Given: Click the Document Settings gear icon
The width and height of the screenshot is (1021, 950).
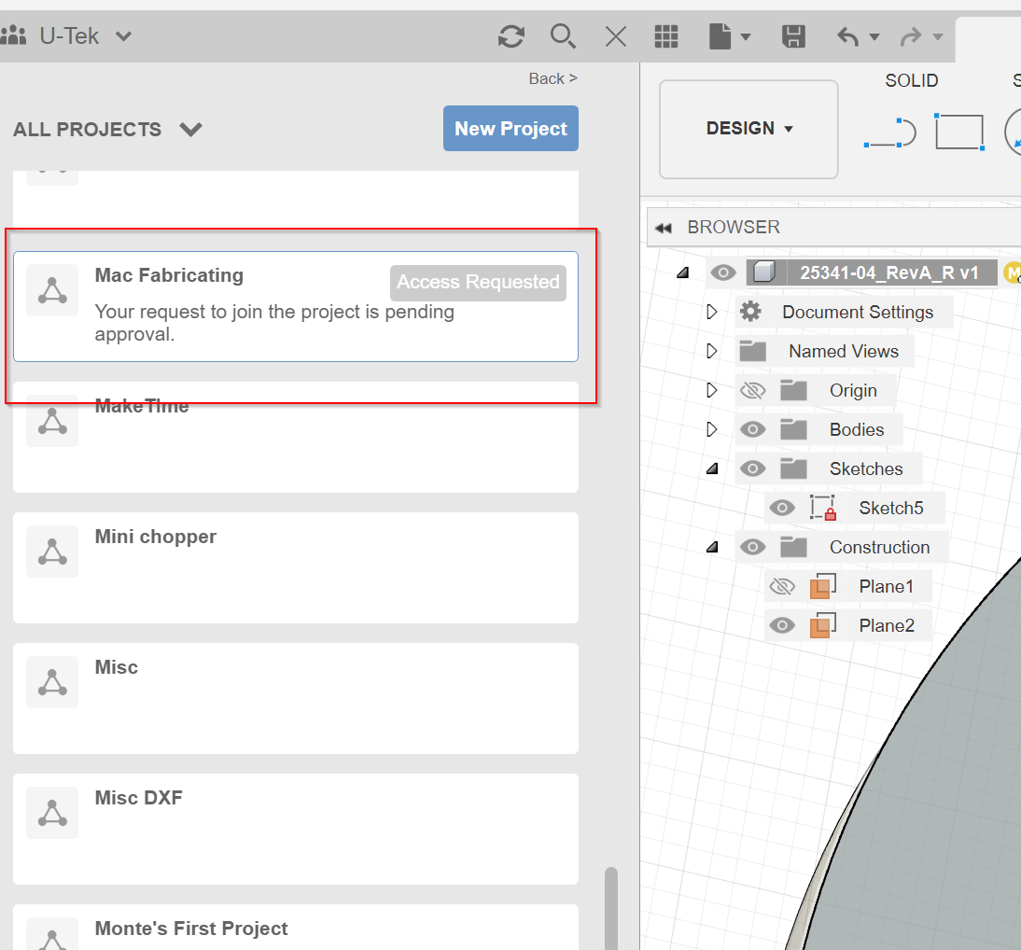Looking at the screenshot, I should tap(750, 312).
